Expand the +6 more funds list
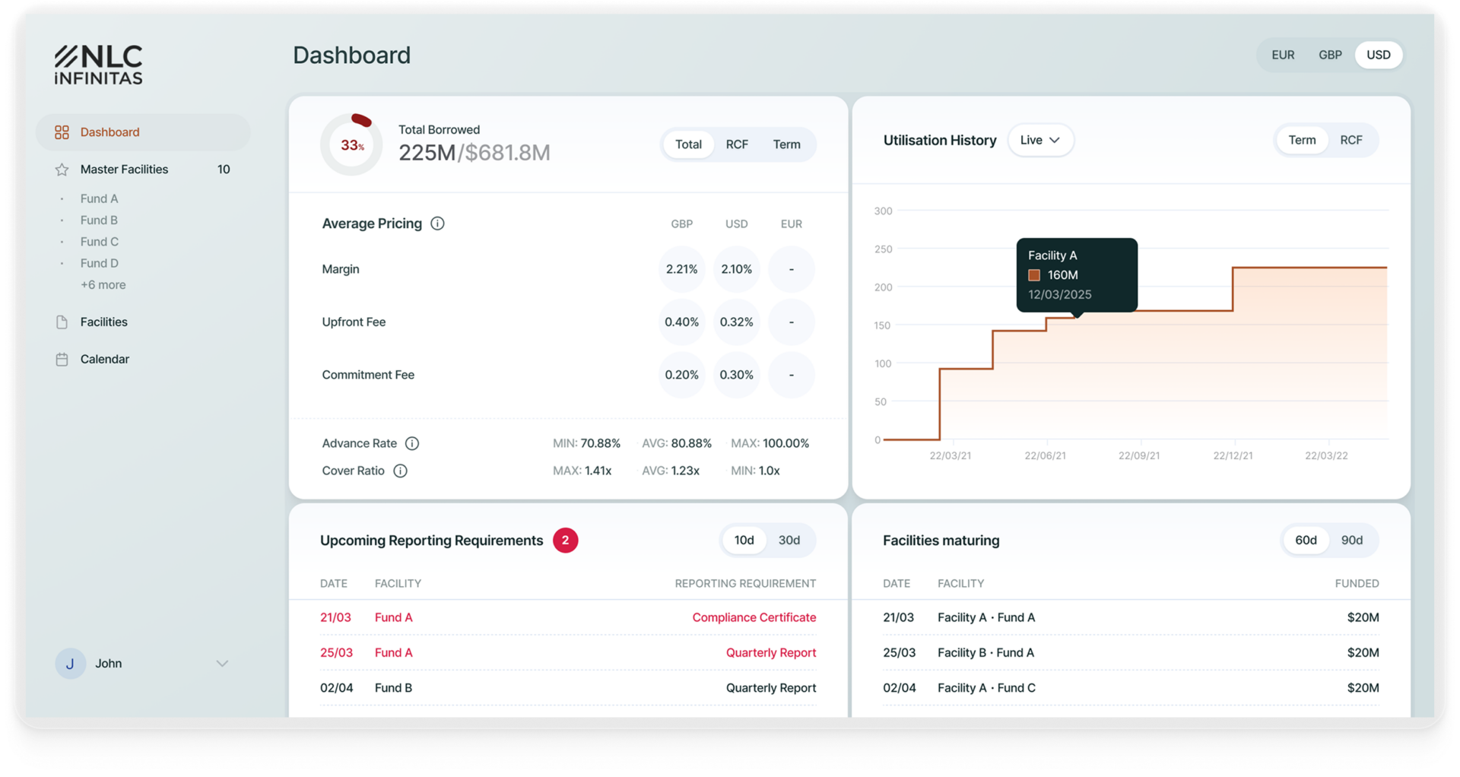Viewport: 1460px width, 777px height. tap(103, 285)
